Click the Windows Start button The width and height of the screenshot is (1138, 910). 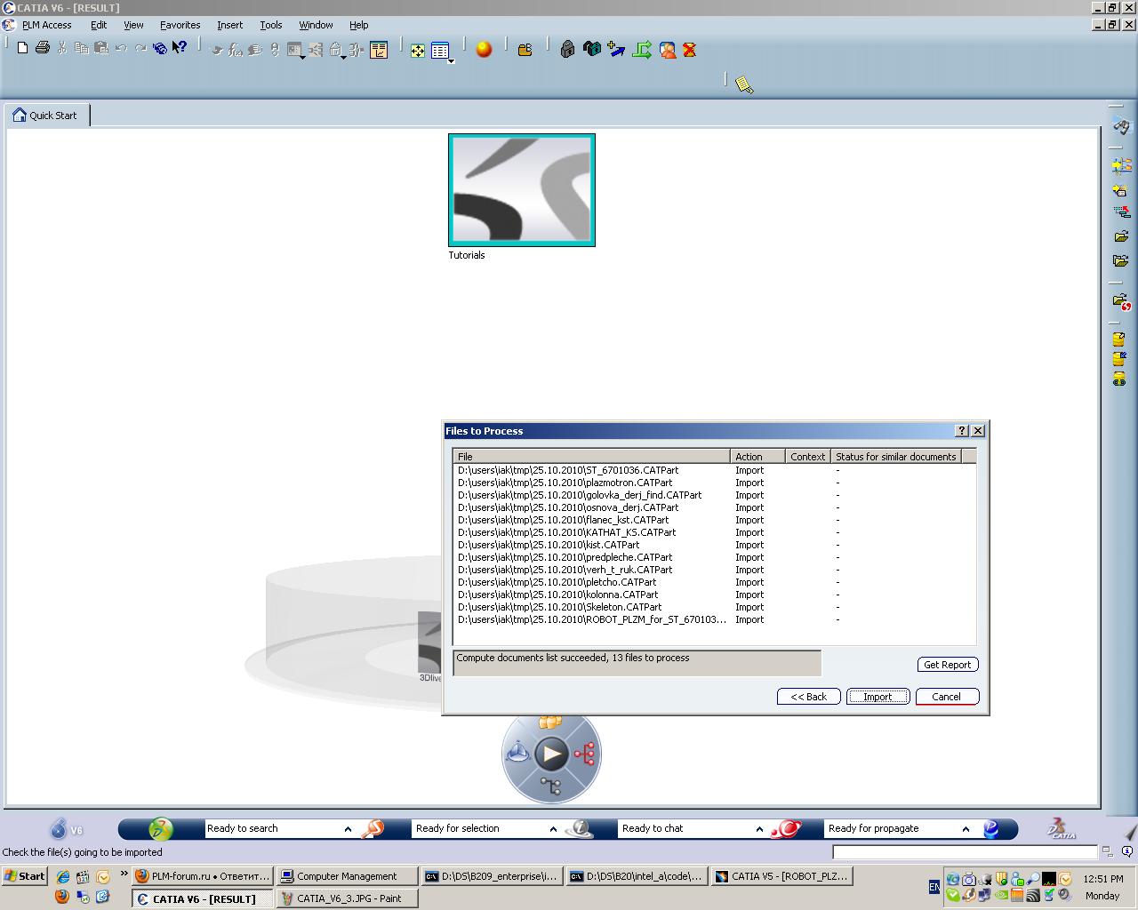click(x=24, y=876)
